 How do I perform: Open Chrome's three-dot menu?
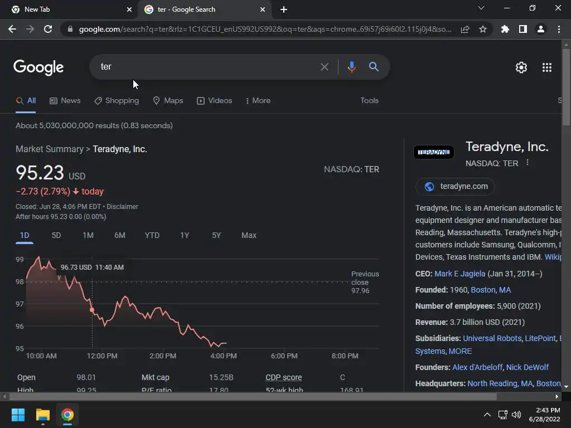click(559, 29)
